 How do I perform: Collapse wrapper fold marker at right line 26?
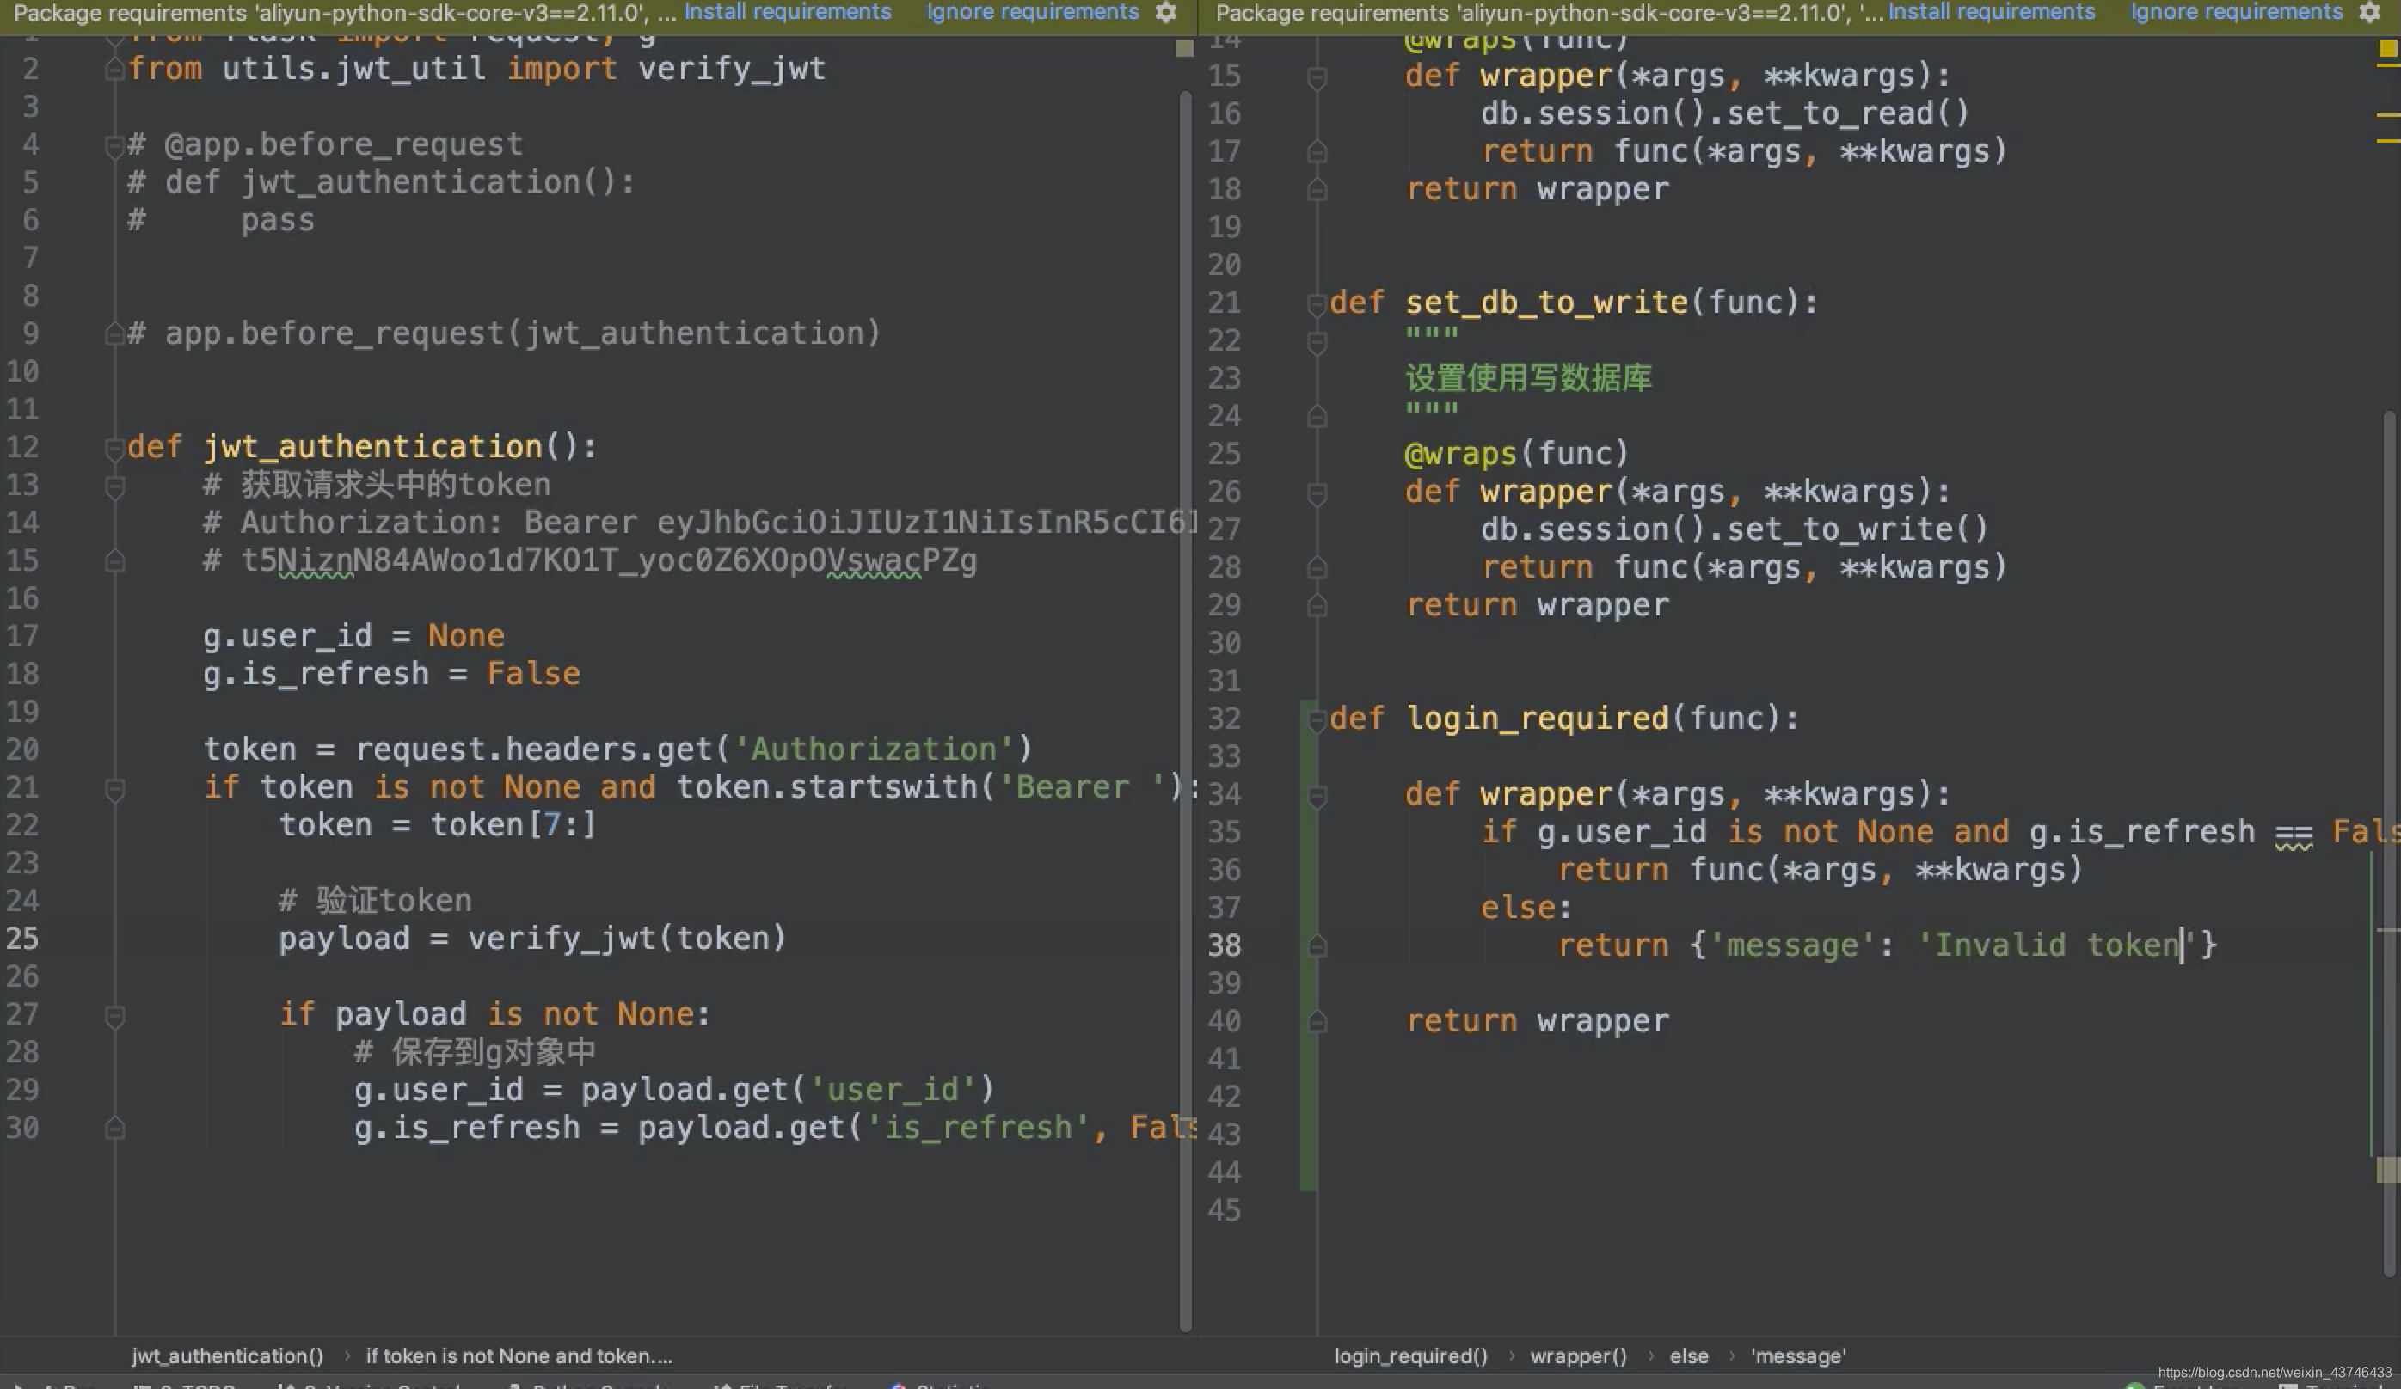pos(1317,493)
